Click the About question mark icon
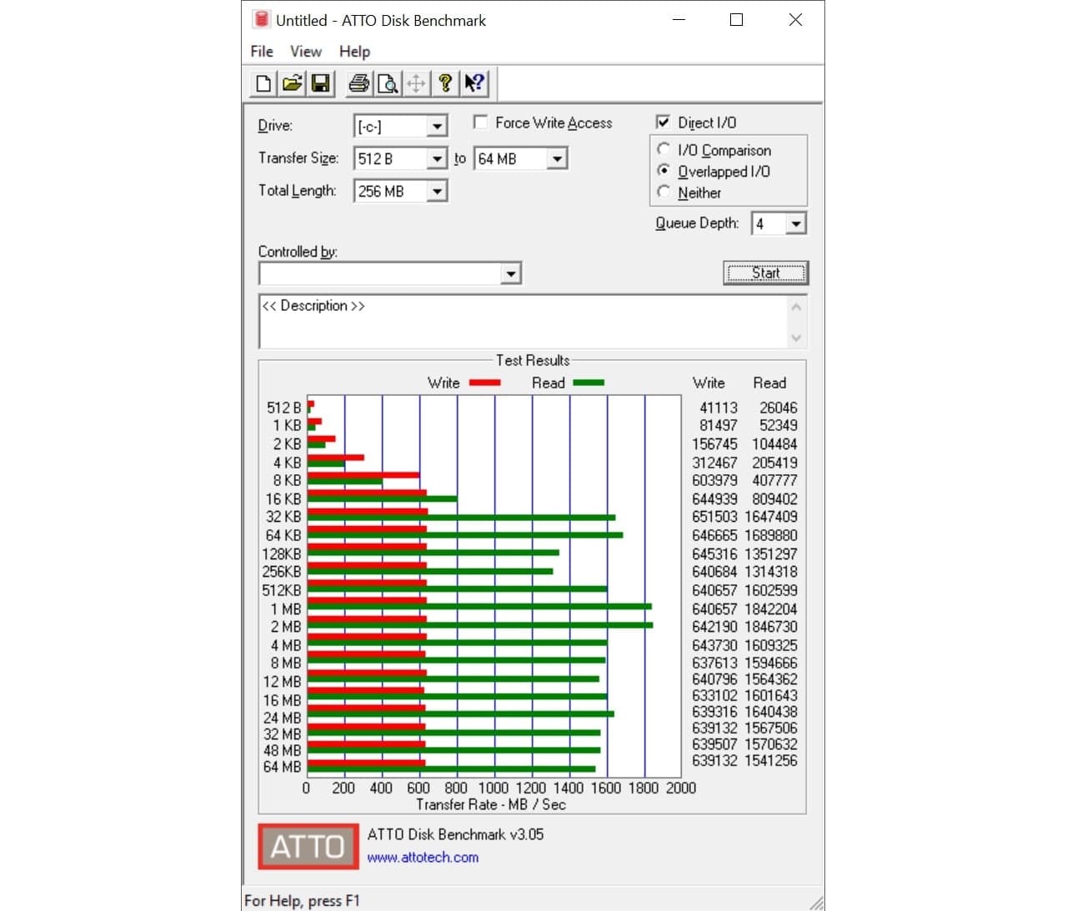 [x=444, y=83]
